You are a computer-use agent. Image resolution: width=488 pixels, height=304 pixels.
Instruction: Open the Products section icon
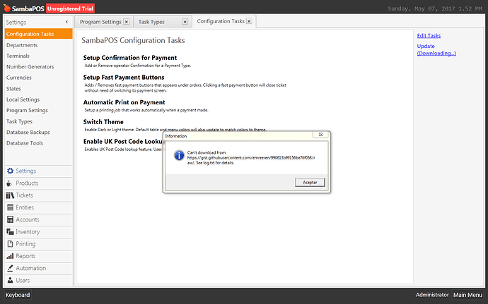point(10,183)
